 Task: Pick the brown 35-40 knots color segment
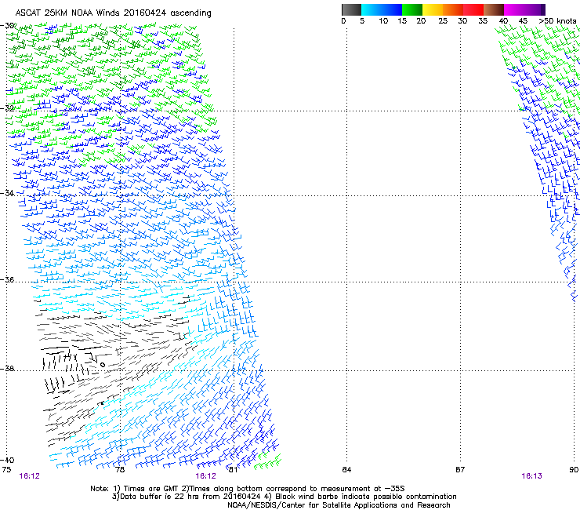(494, 9)
